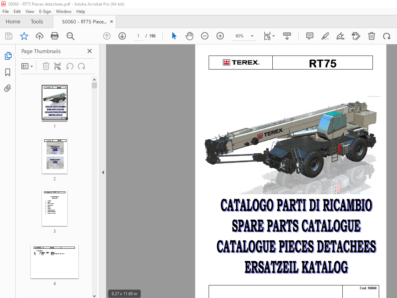Open the Edit menu
This screenshot has width=397, height=298.
tap(17, 12)
